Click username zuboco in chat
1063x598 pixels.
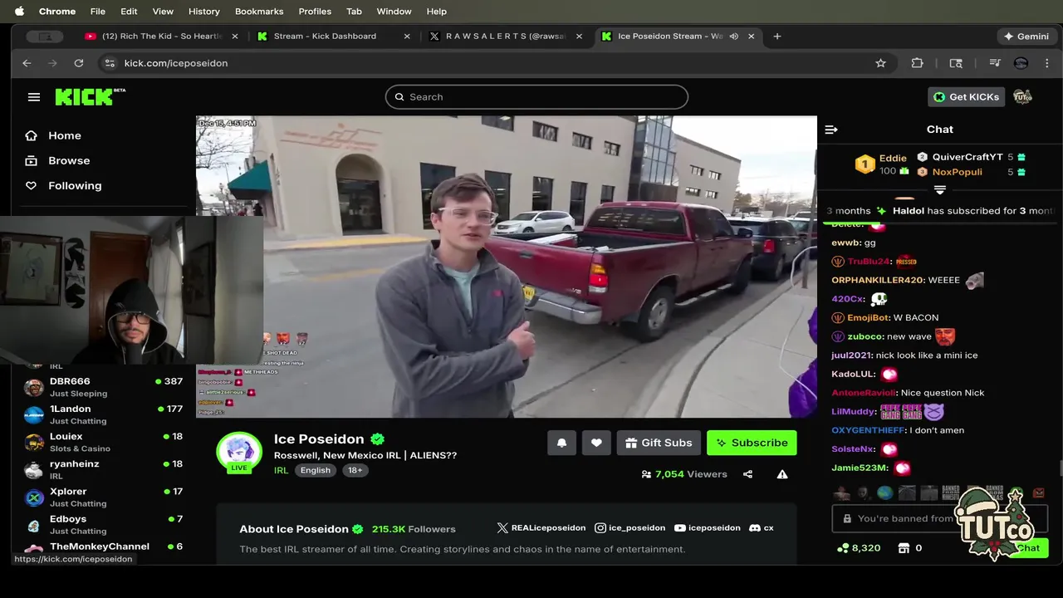point(864,336)
